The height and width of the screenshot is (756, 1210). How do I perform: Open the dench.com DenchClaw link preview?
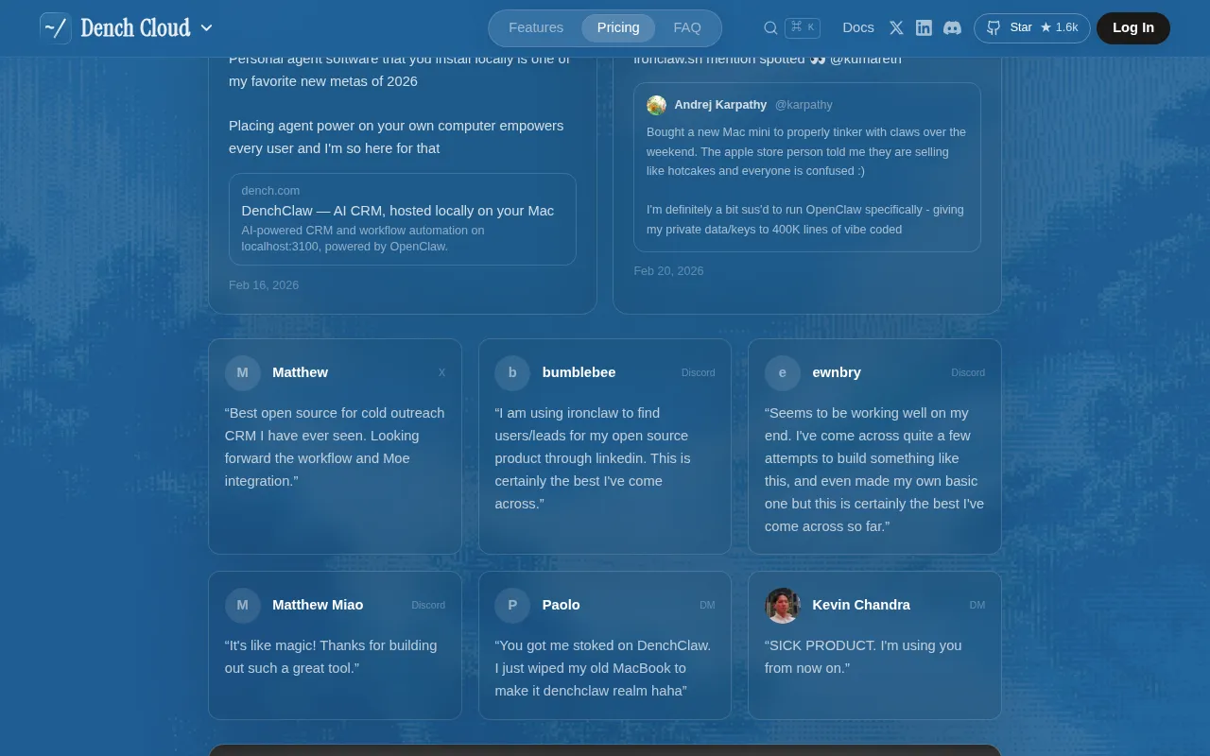point(403,219)
